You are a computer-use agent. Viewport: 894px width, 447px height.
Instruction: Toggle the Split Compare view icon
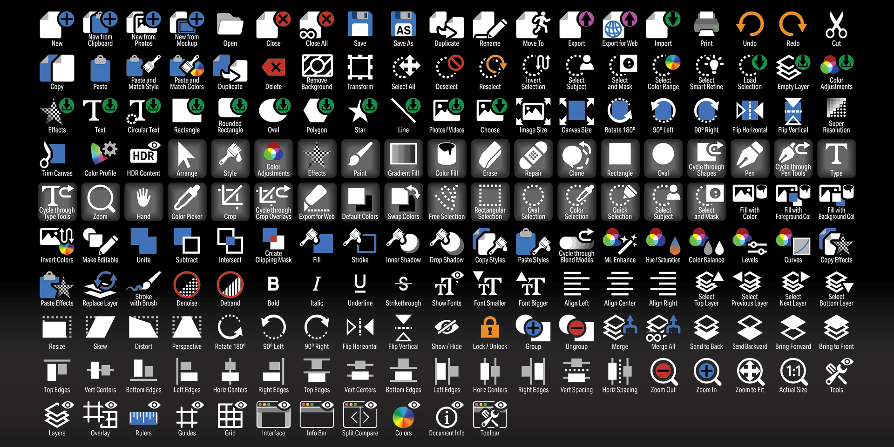(360, 414)
